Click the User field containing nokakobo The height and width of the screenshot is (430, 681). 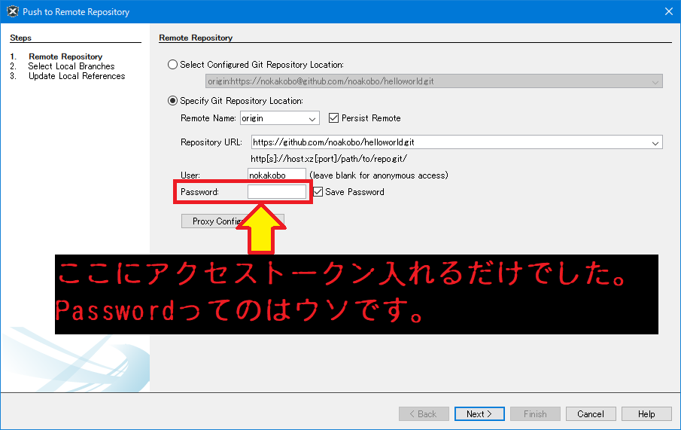pyautogui.click(x=277, y=175)
